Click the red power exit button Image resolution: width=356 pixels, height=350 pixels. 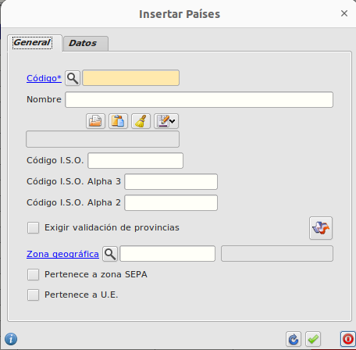[348, 339]
